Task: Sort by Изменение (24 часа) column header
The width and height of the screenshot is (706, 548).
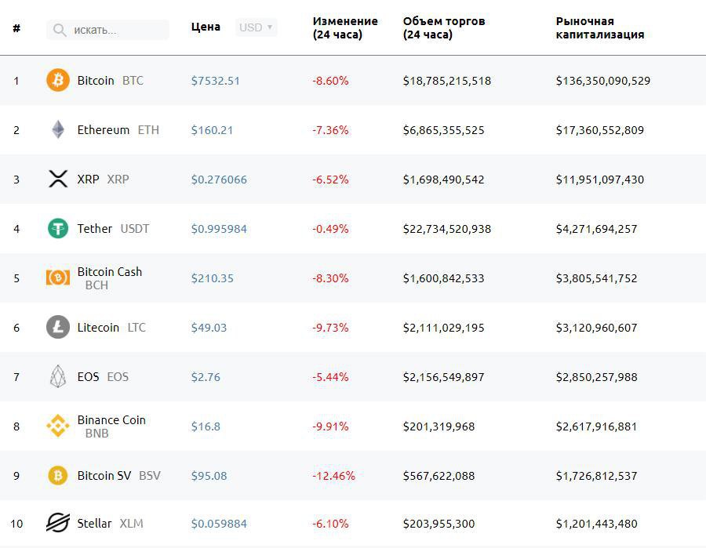Action: coord(345,27)
